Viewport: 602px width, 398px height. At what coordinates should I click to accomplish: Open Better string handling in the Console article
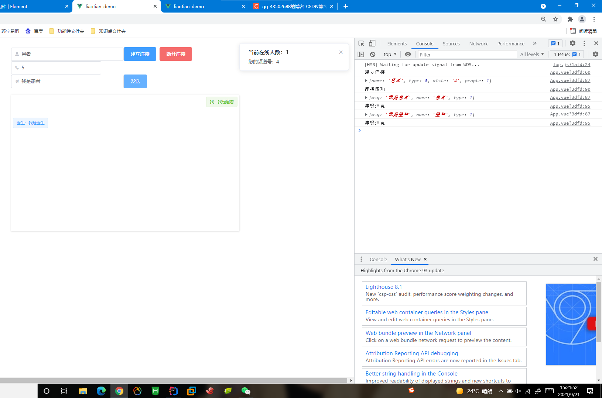point(411,374)
